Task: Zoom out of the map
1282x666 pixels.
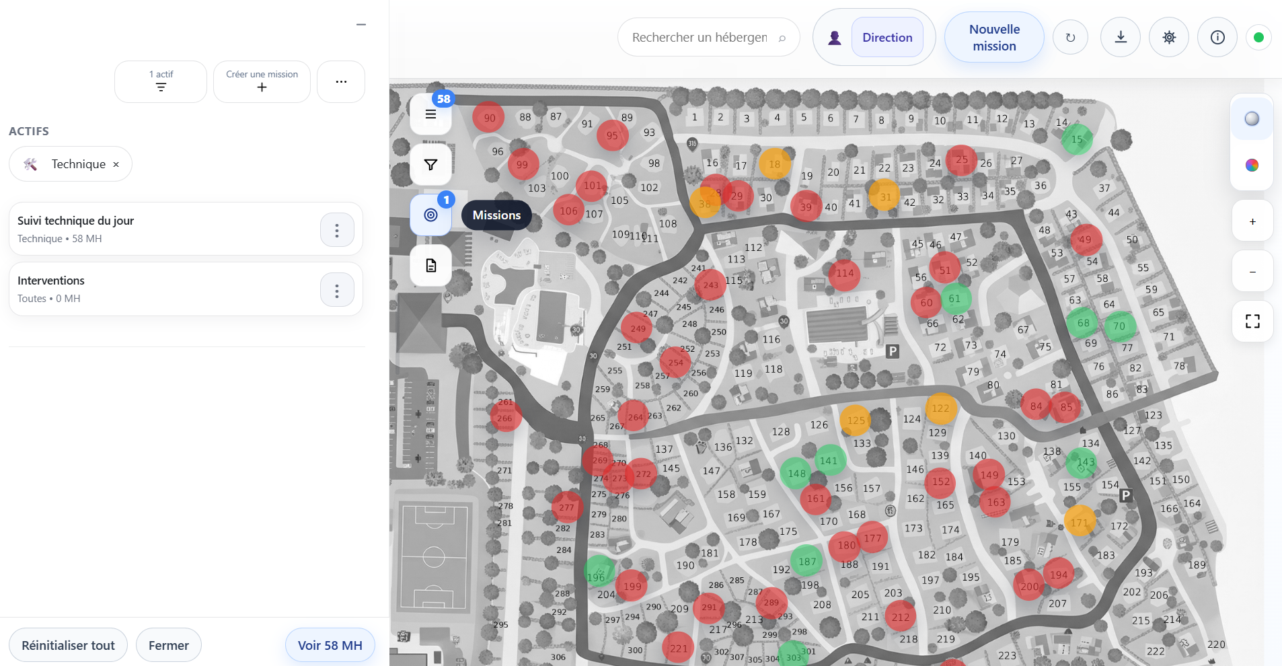Action: tap(1252, 271)
